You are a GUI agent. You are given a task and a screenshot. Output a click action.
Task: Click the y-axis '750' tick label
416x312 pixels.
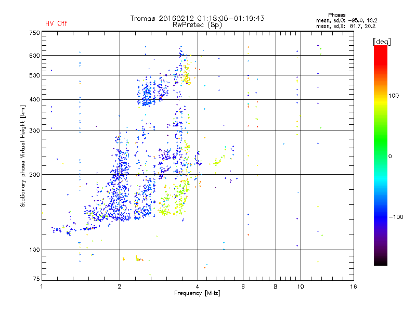pyautogui.click(x=34, y=33)
